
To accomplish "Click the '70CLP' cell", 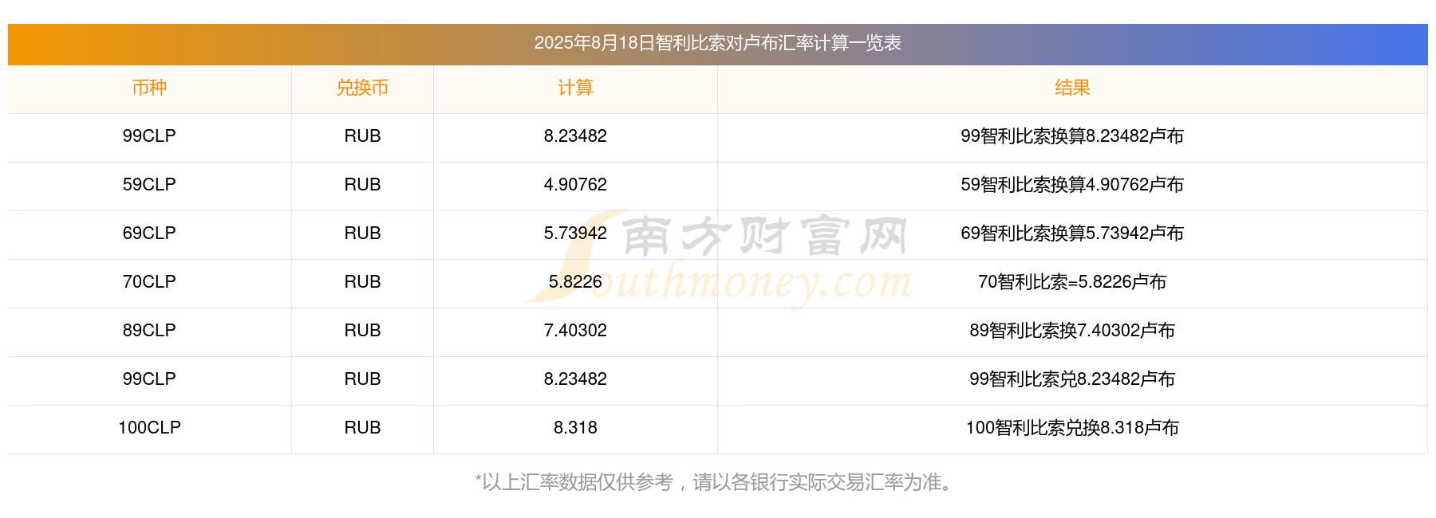I will pyautogui.click(x=149, y=282).
